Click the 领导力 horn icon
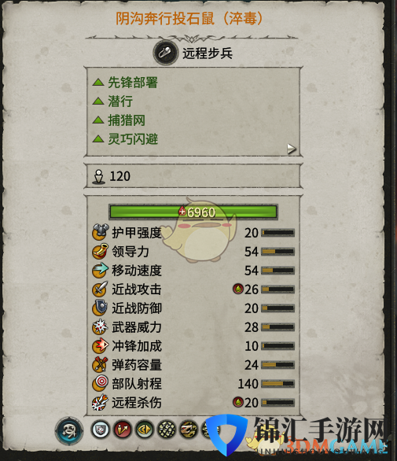Viewport: 397px width, 461px height. pos(100,252)
